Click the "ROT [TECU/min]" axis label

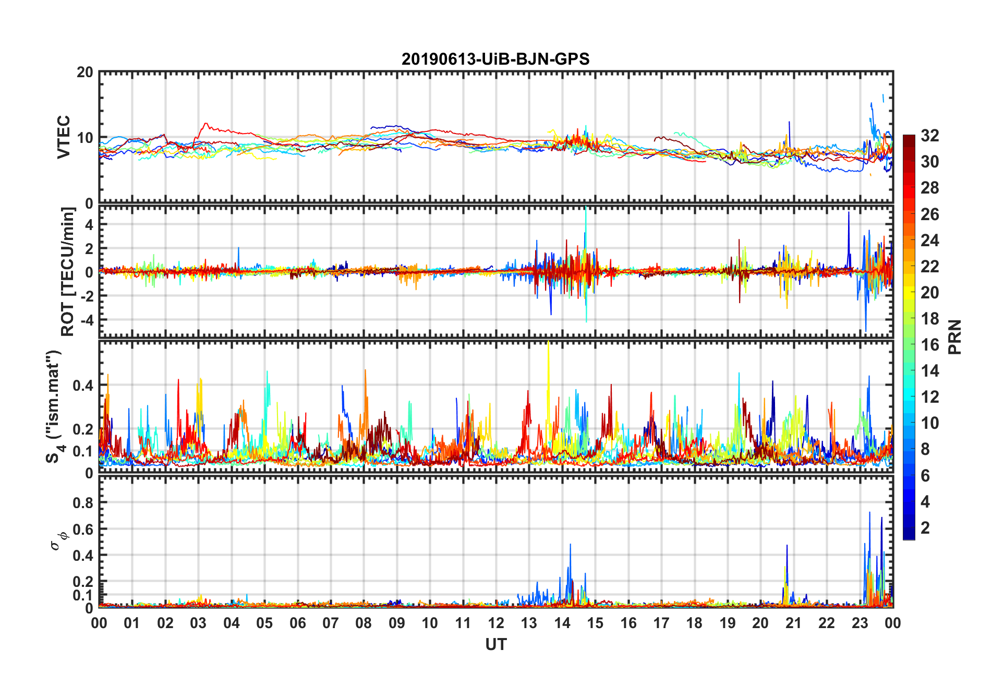[x=68, y=271]
